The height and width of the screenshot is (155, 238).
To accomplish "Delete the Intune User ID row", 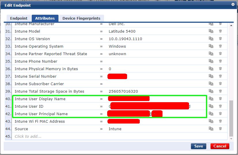I will [x=220, y=106].
